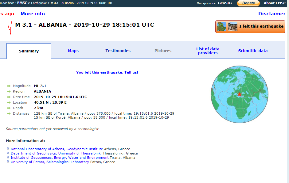Select the Scientific data tab
The image size is (289, 183).
(x=253, y=51)
